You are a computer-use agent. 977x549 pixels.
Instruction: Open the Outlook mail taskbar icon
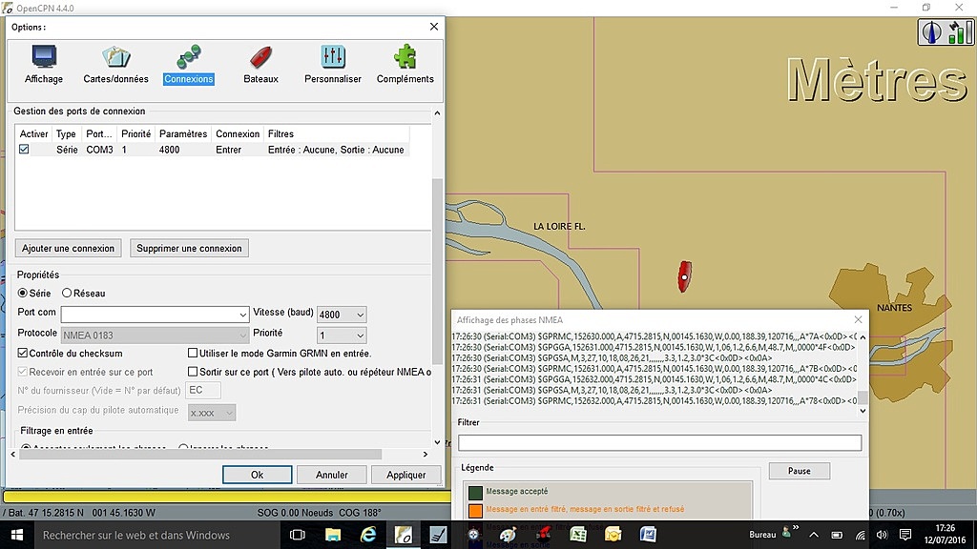tap(613, 535)
